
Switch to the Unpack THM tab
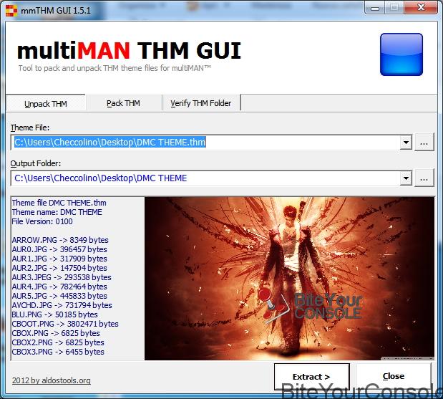tap(46, 104)
